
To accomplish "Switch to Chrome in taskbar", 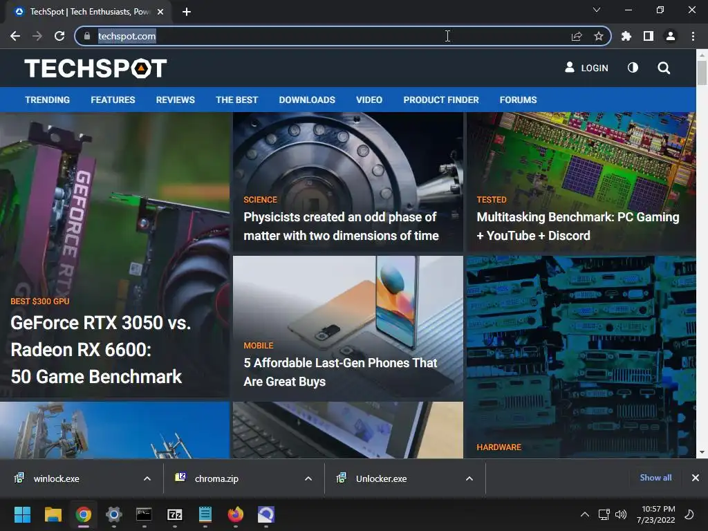I will (84, 514).
